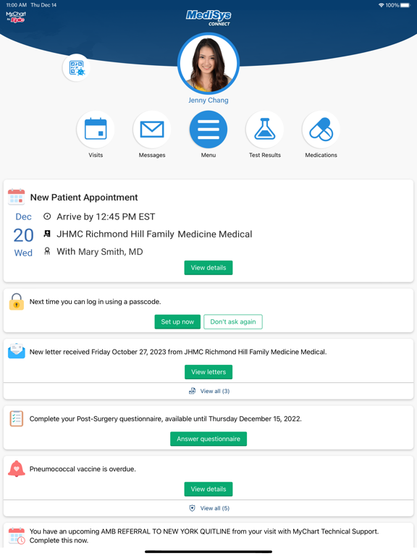Viewport: 417px width, 556px height.
Task: Select the New Patient Appointment title
Action: tap(84, 197)
